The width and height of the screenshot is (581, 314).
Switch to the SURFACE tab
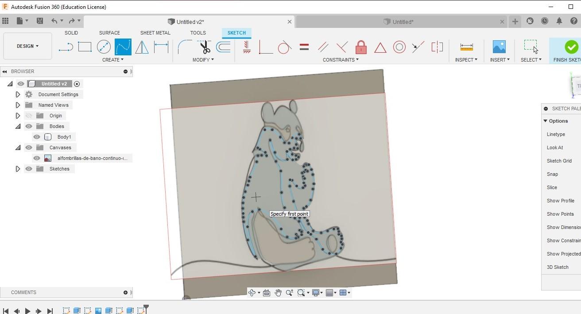coord(109,33)
